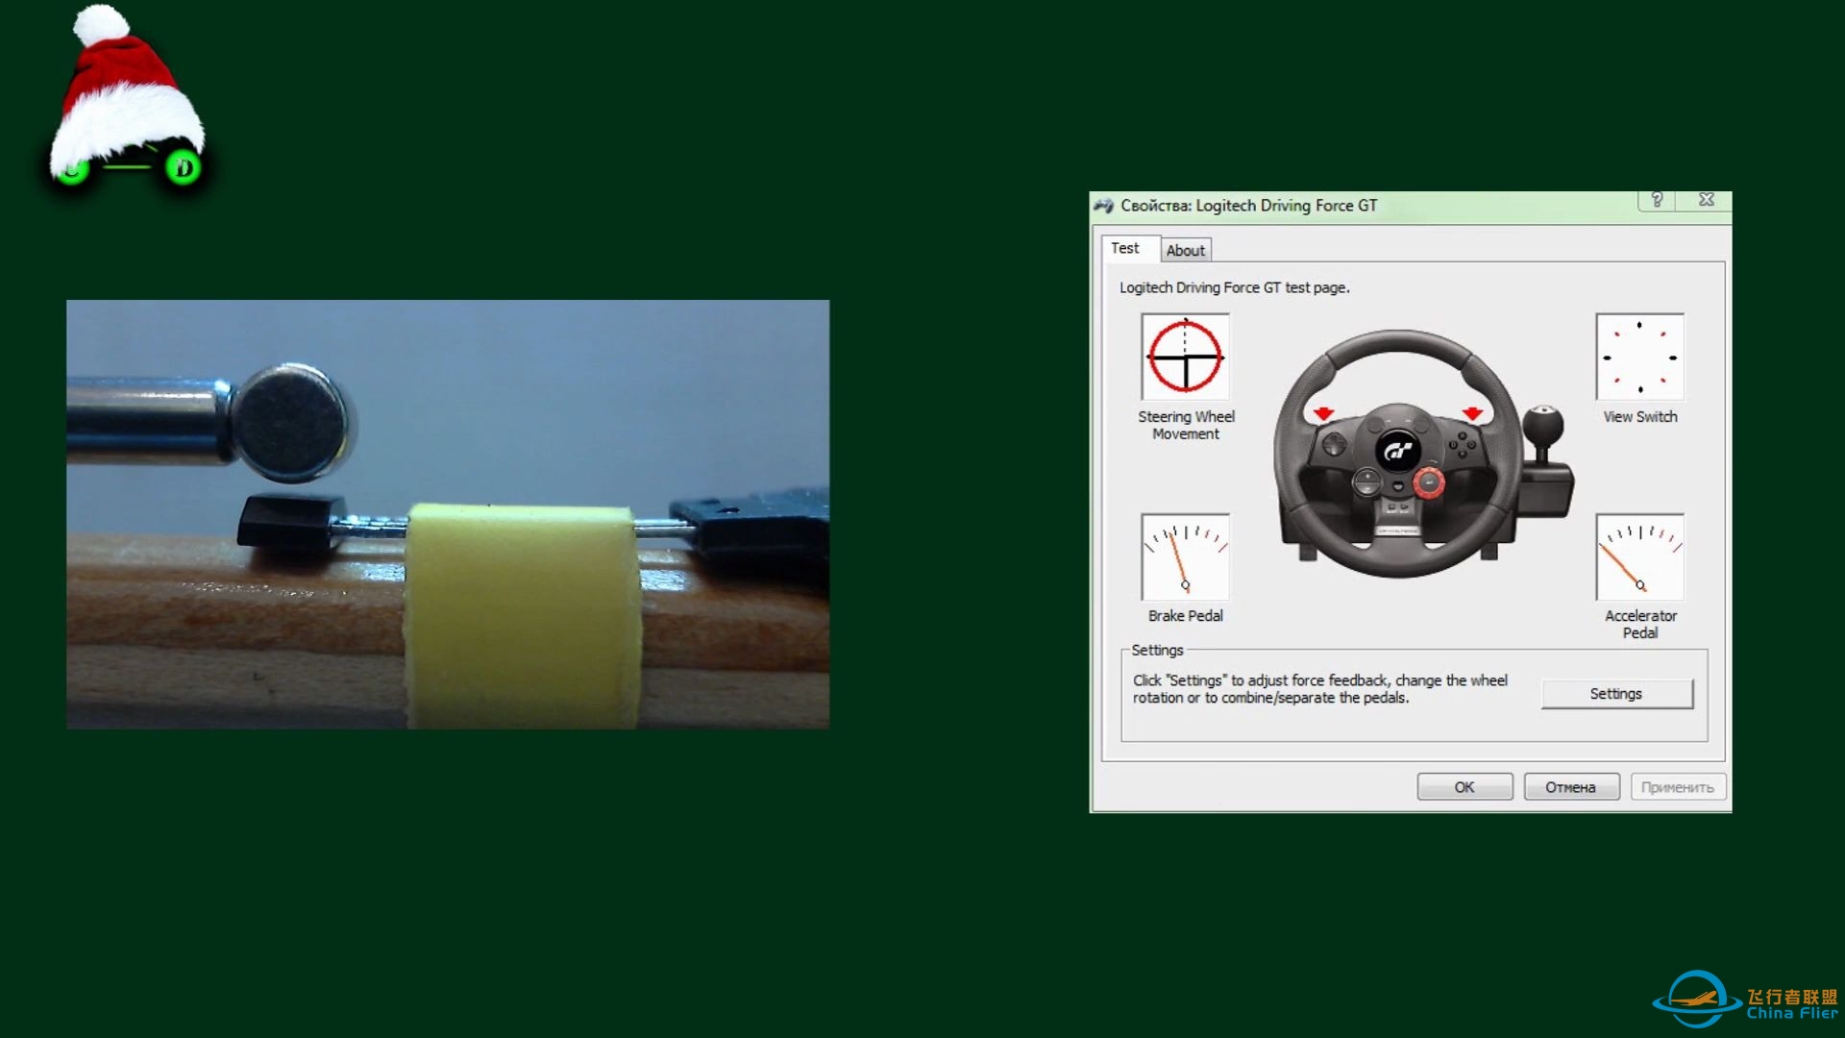
Task: Switch to the About tab
Action: click(x=1186, y=250)
